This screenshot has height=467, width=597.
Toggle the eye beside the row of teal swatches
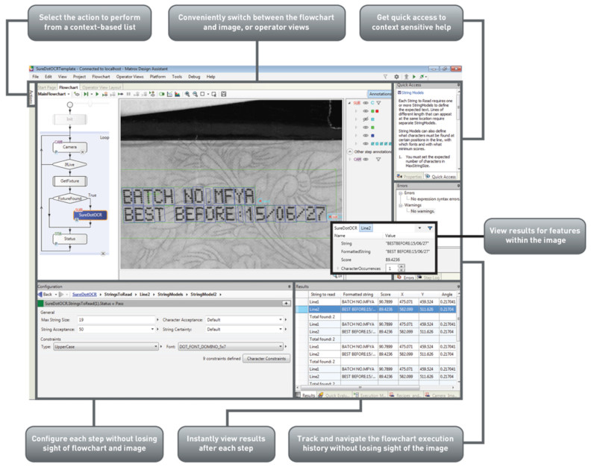366,144
